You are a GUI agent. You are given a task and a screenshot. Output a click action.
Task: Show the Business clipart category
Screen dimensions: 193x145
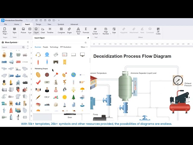[38, 47]
